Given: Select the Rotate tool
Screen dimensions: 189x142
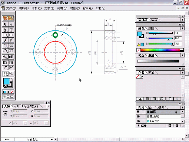Looking at the screenshot, I should tap(5, 46).
